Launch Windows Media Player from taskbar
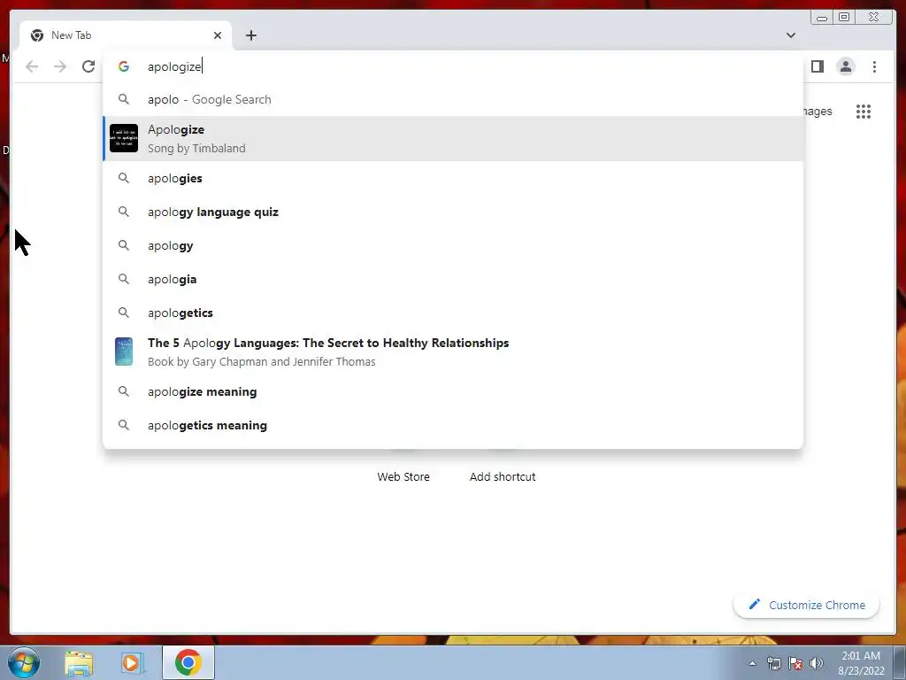Screen dimensions: 906x680 pyautogui.click(x=131, y=662)
